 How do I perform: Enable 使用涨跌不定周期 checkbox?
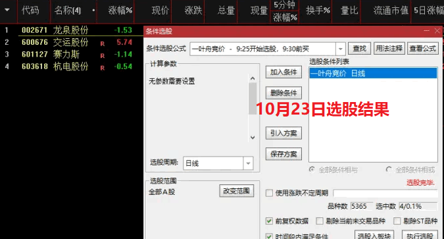[x=269, y=193]
